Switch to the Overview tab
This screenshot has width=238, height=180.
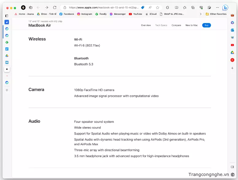146,25
